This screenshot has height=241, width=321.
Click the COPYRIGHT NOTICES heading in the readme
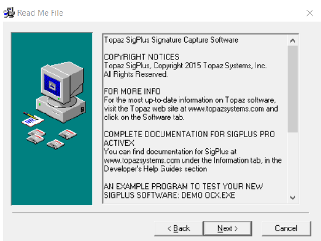point(141,57)
